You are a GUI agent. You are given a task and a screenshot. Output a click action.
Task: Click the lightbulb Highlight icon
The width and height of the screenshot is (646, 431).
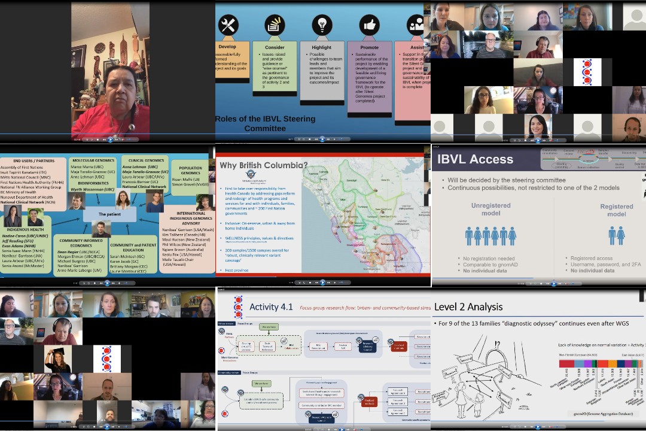(x=322, y=25)
